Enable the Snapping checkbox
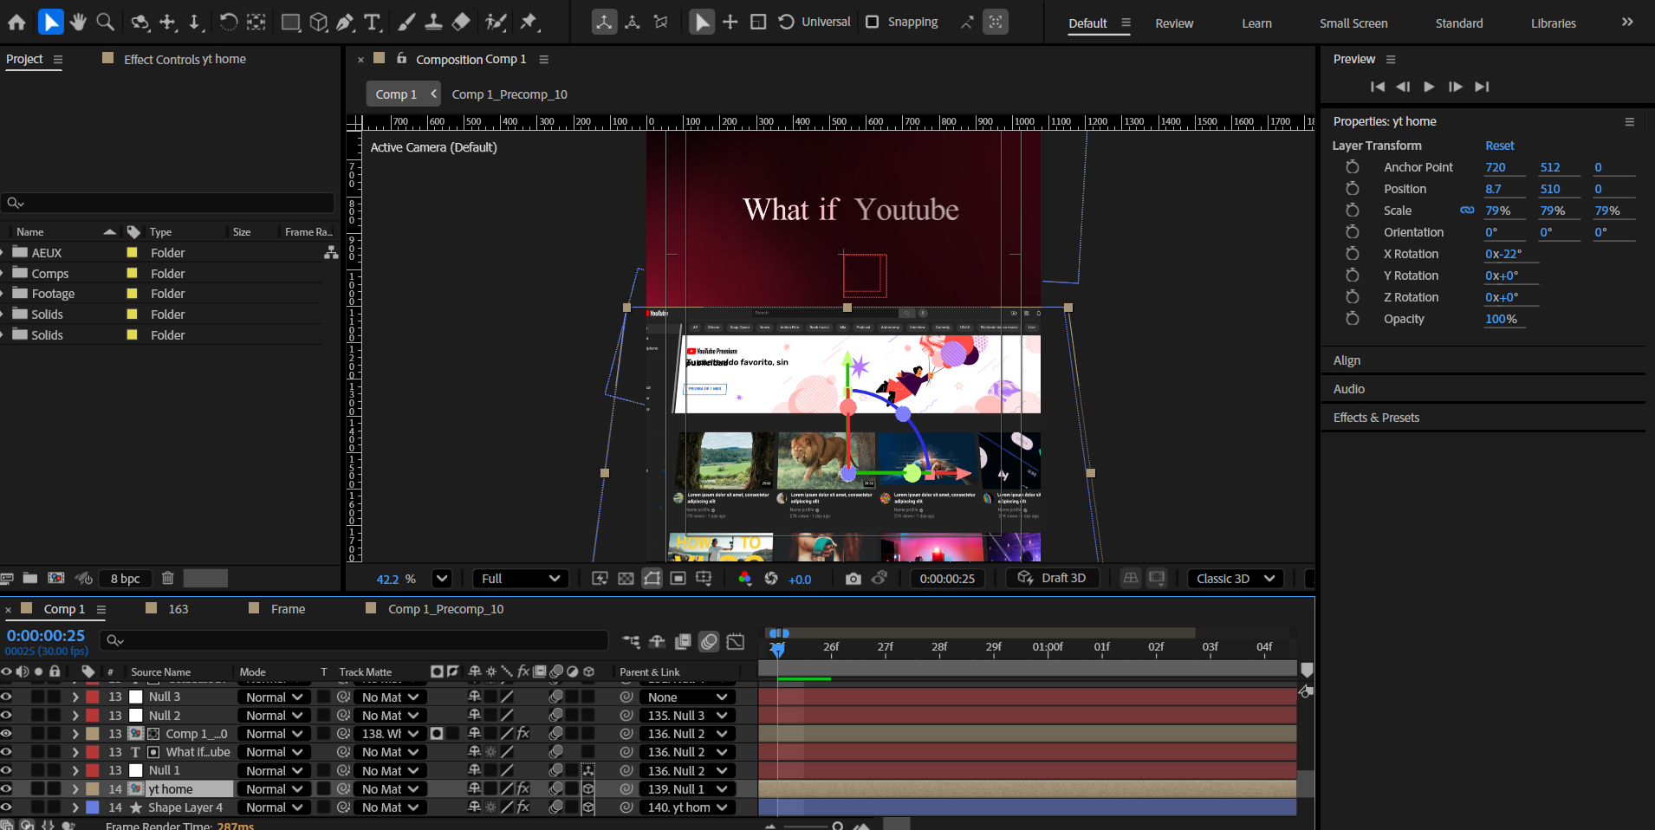This screenshot has height=830, width=1655. pos(873,22)
